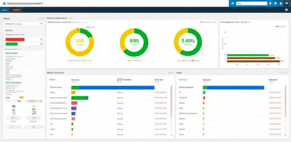Click the small icon beside the green sidebar bar
The image size is (291, 142).
(41, 44)
